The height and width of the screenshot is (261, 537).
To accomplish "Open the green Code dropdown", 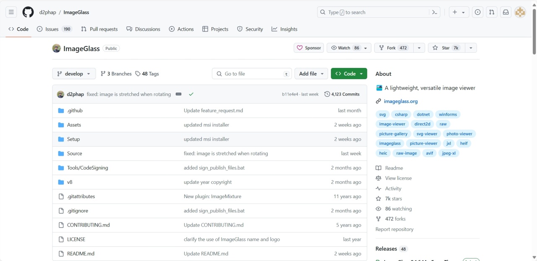I will pyautogui.click(x=349, y=74).
